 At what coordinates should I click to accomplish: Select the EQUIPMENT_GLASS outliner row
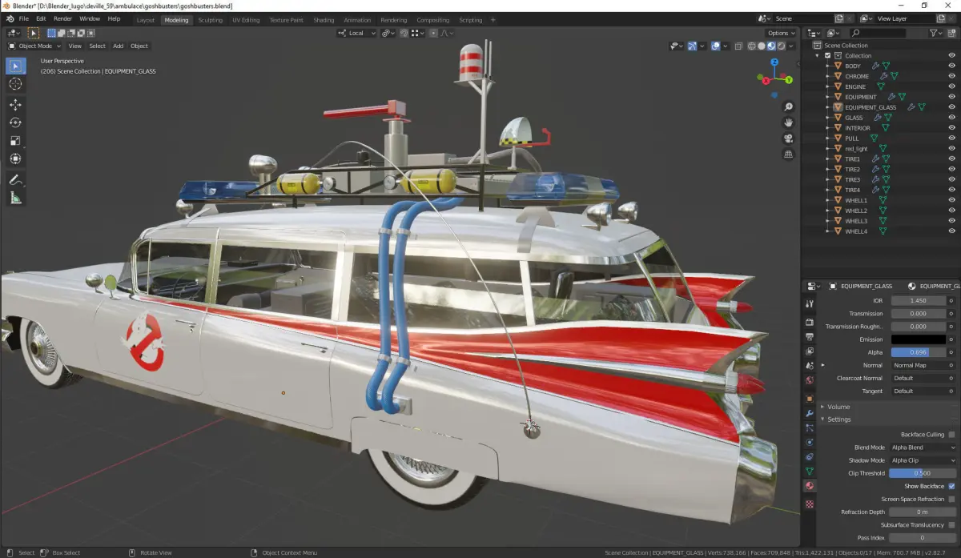click(881, 107)
